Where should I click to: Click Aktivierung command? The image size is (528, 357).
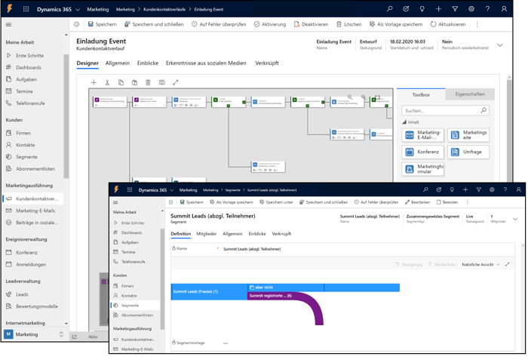[x=270, y=24]
